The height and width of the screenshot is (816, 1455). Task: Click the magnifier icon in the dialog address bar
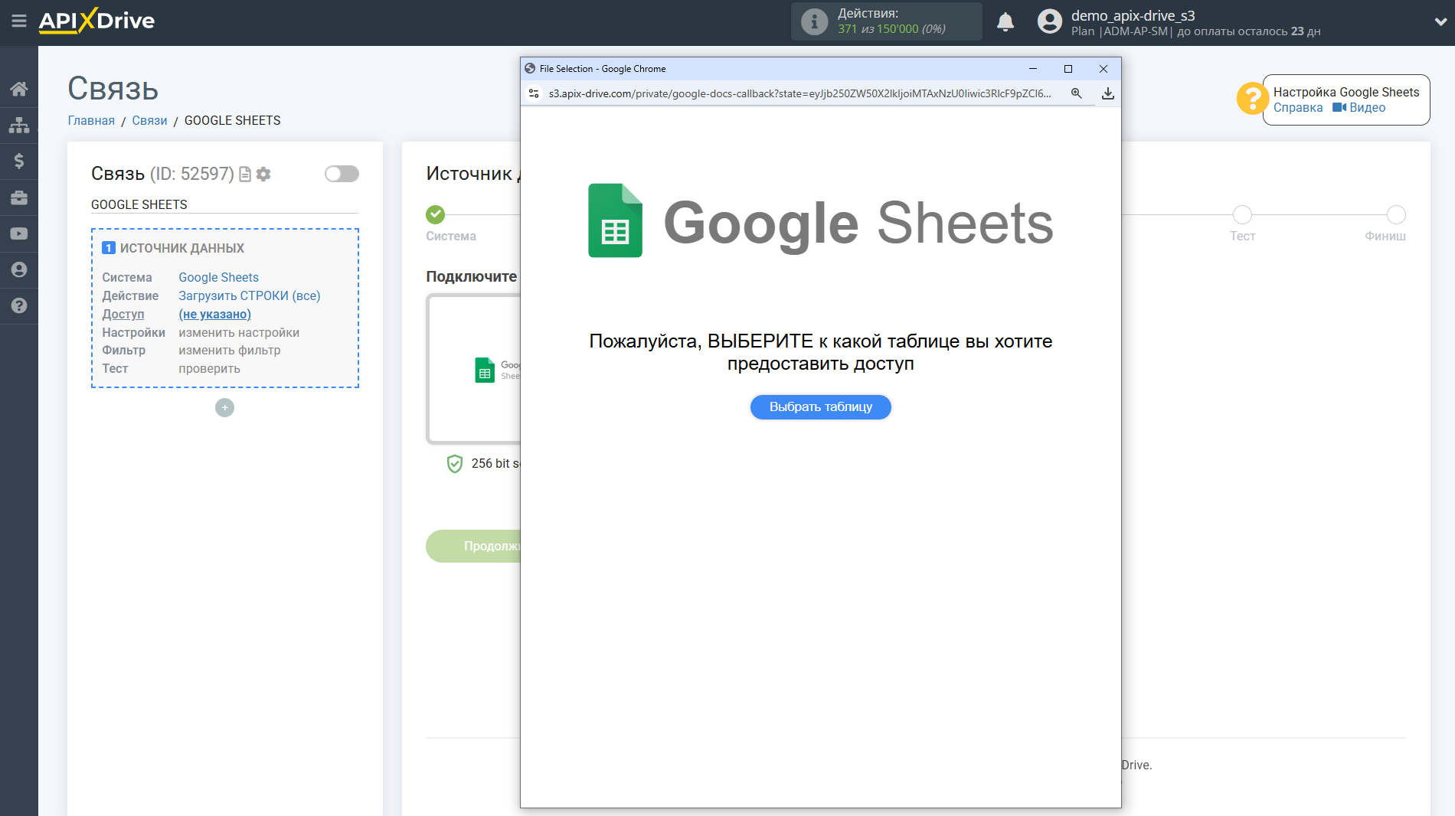pyautogui.click(x=1077, y=93)
